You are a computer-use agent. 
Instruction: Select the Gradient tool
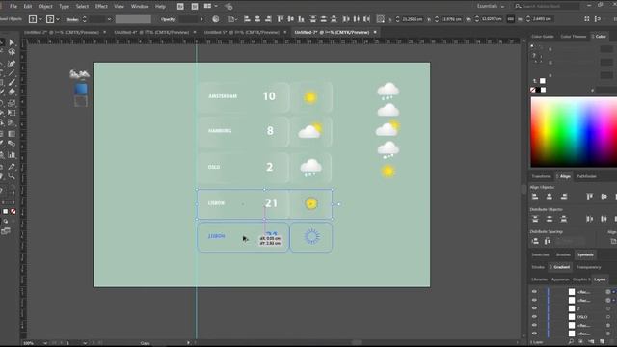[12, 134]
